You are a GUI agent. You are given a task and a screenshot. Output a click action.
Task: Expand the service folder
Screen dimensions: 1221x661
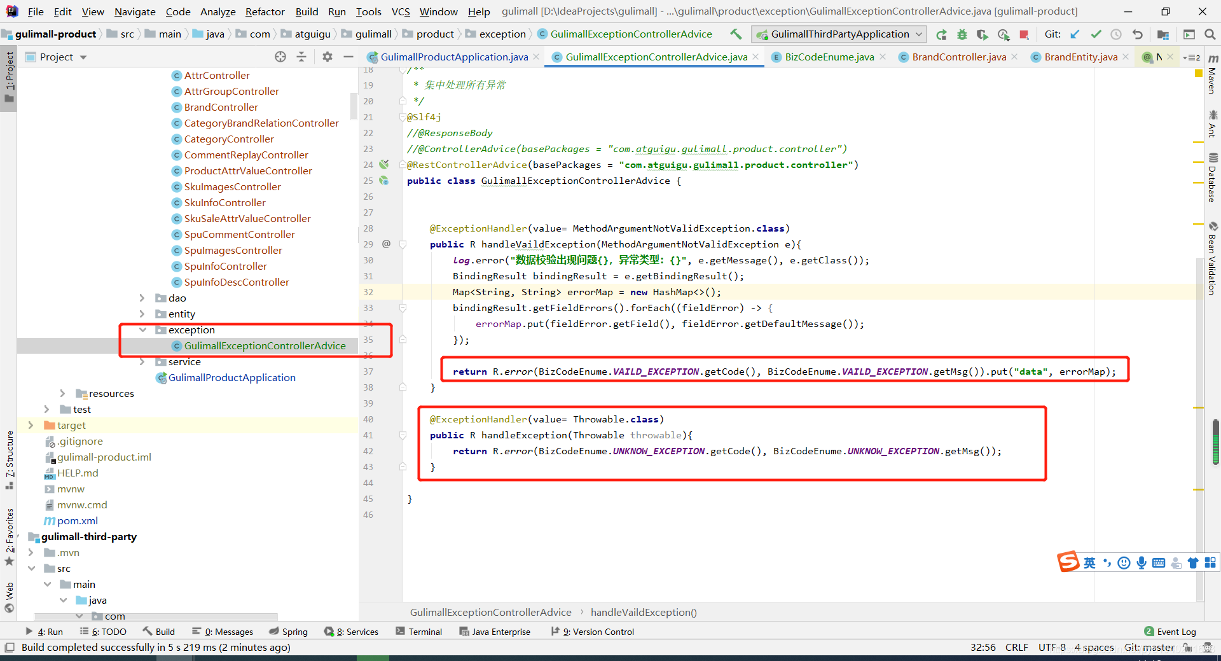pyautogui.click(x=142, y=361)
